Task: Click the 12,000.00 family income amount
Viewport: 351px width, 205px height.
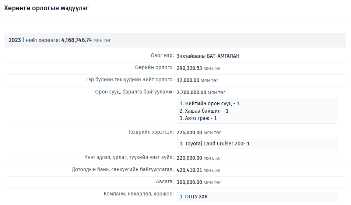Action: [188, 80]
